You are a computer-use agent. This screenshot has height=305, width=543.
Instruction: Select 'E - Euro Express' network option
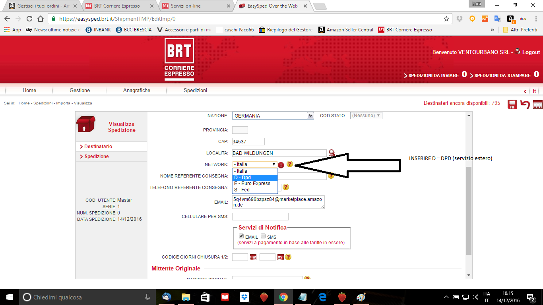pos(255,183)
